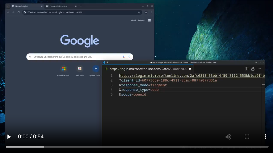Open the Microsoft Connectez-vous shortcut
This screenshot has height=153, width=273.
(64, 71)
